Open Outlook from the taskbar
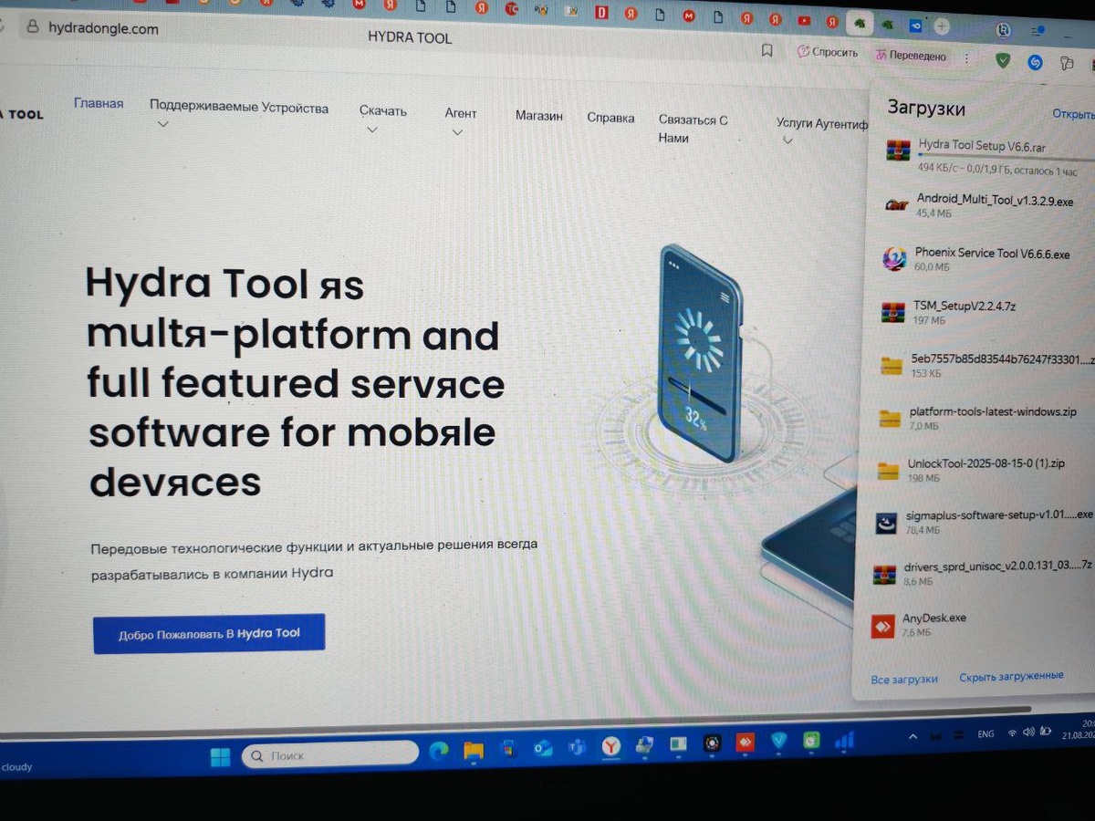The height and width of the screenshot is (821, 1095). pyautogui.click(x=543, y=749)
